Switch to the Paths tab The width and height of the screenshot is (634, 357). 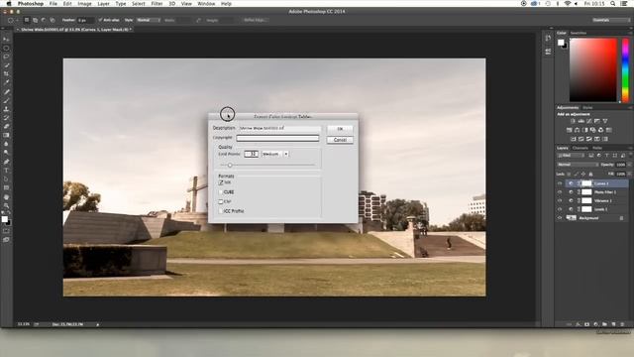pyautogui.click(x=597, y=148)
